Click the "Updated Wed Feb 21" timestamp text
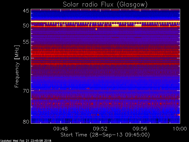Image resolution: width=189 pixels, height=142 pixels. 26,141
